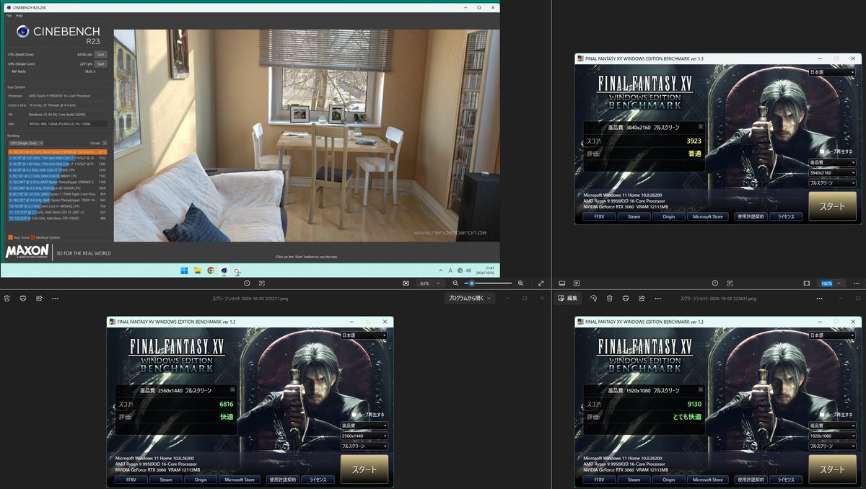Zoom out icon in the Cinebench screenshot viewer
866x489 pixels.
(x=455, y=283)
